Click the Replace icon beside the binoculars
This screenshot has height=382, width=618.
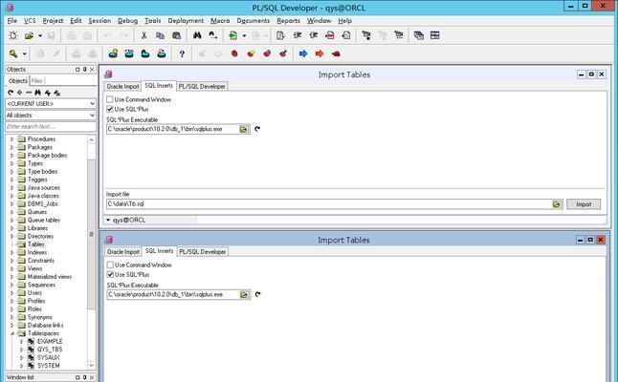point(213,35)
